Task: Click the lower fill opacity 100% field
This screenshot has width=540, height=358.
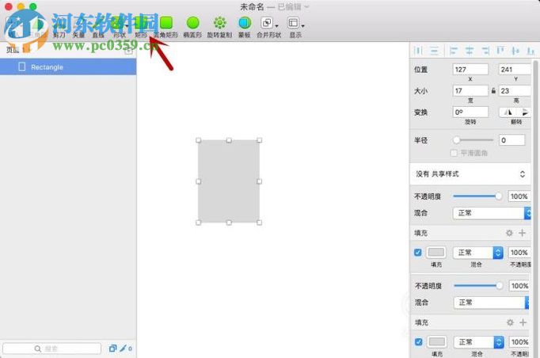Action: [519, 342]
